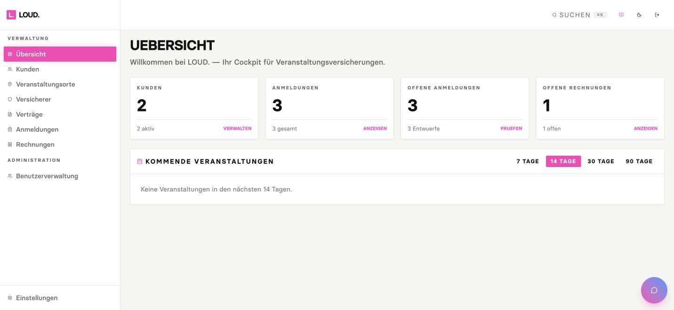The width and height of the screenshot is (674, 310).
Task: Select the 90 TAGE filter
Action: coord(639,161)
